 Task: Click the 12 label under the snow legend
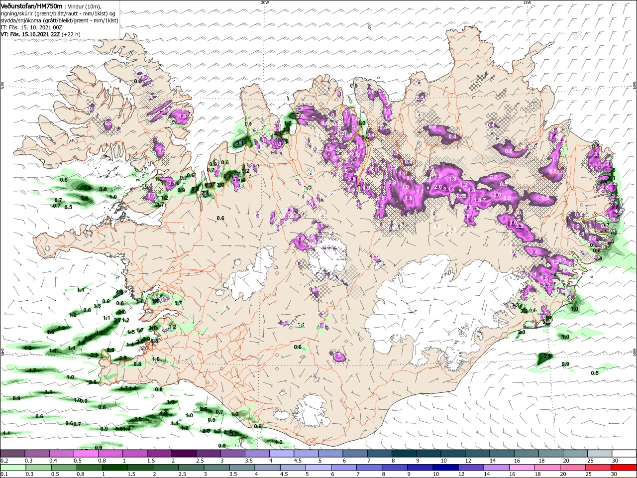pyautogui.click(x=468, y=461)
